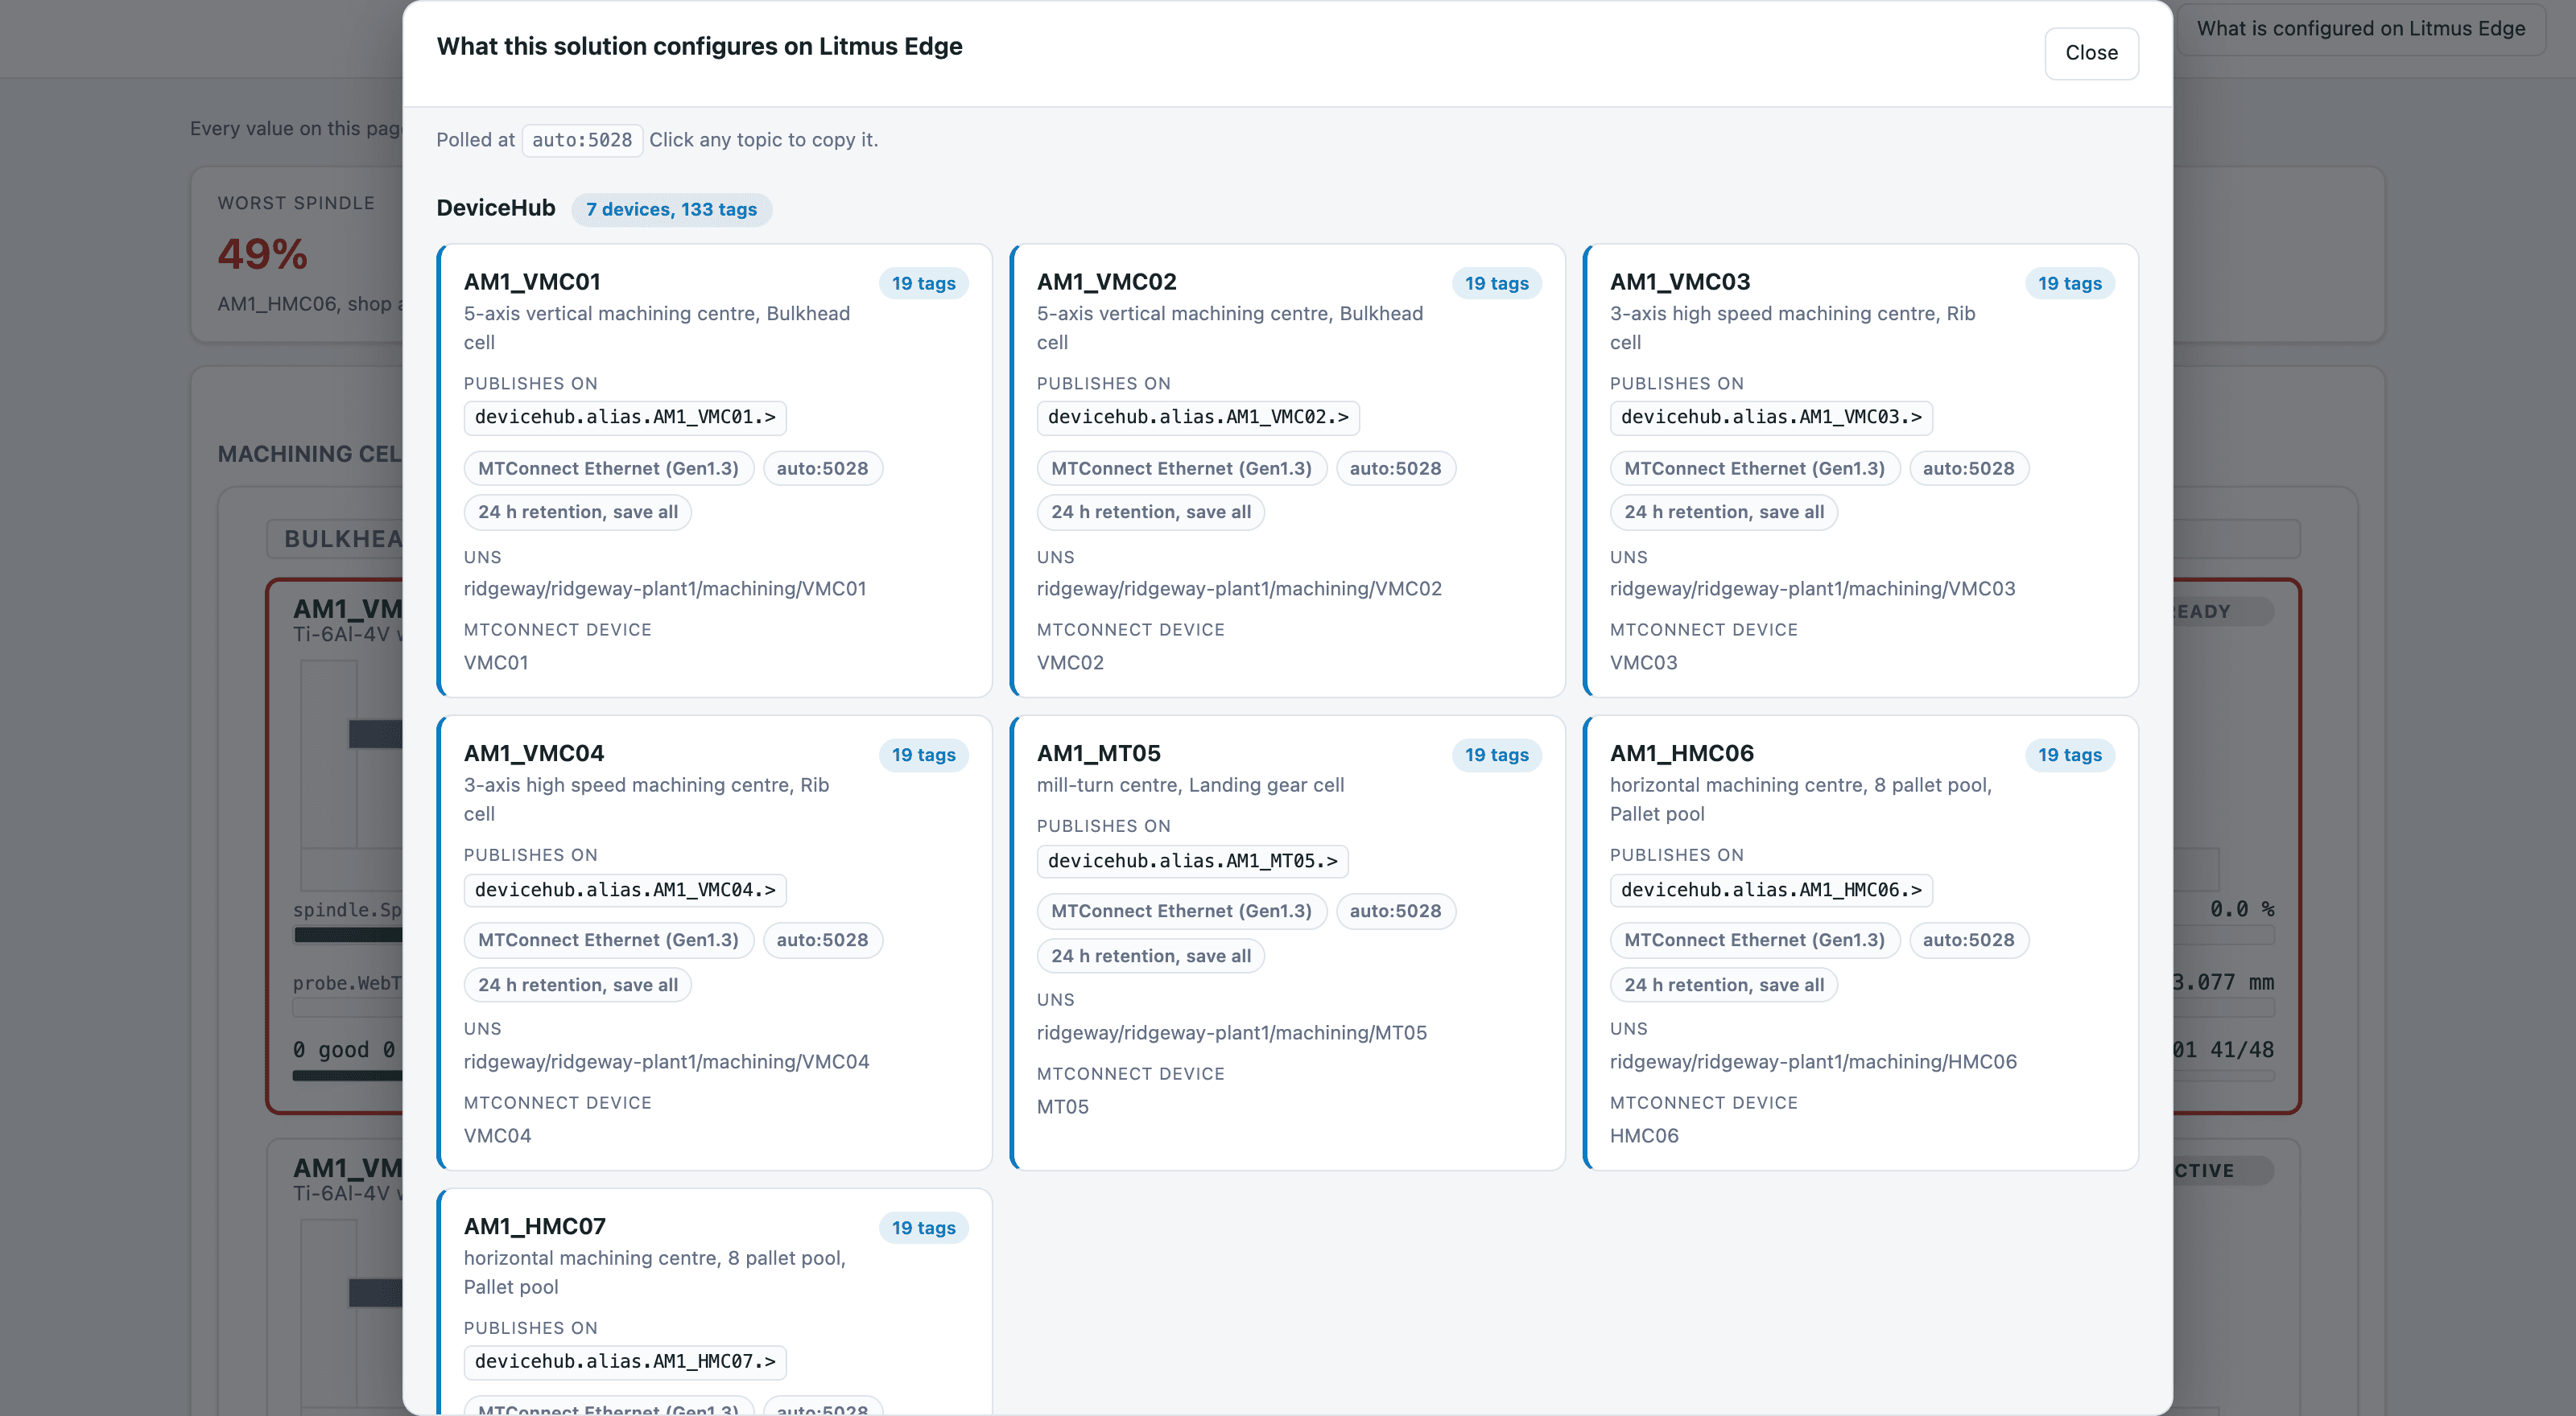Click UNS path ridgeway/ridgeway-plant1/machining/VMC02

pos(1239,589)
